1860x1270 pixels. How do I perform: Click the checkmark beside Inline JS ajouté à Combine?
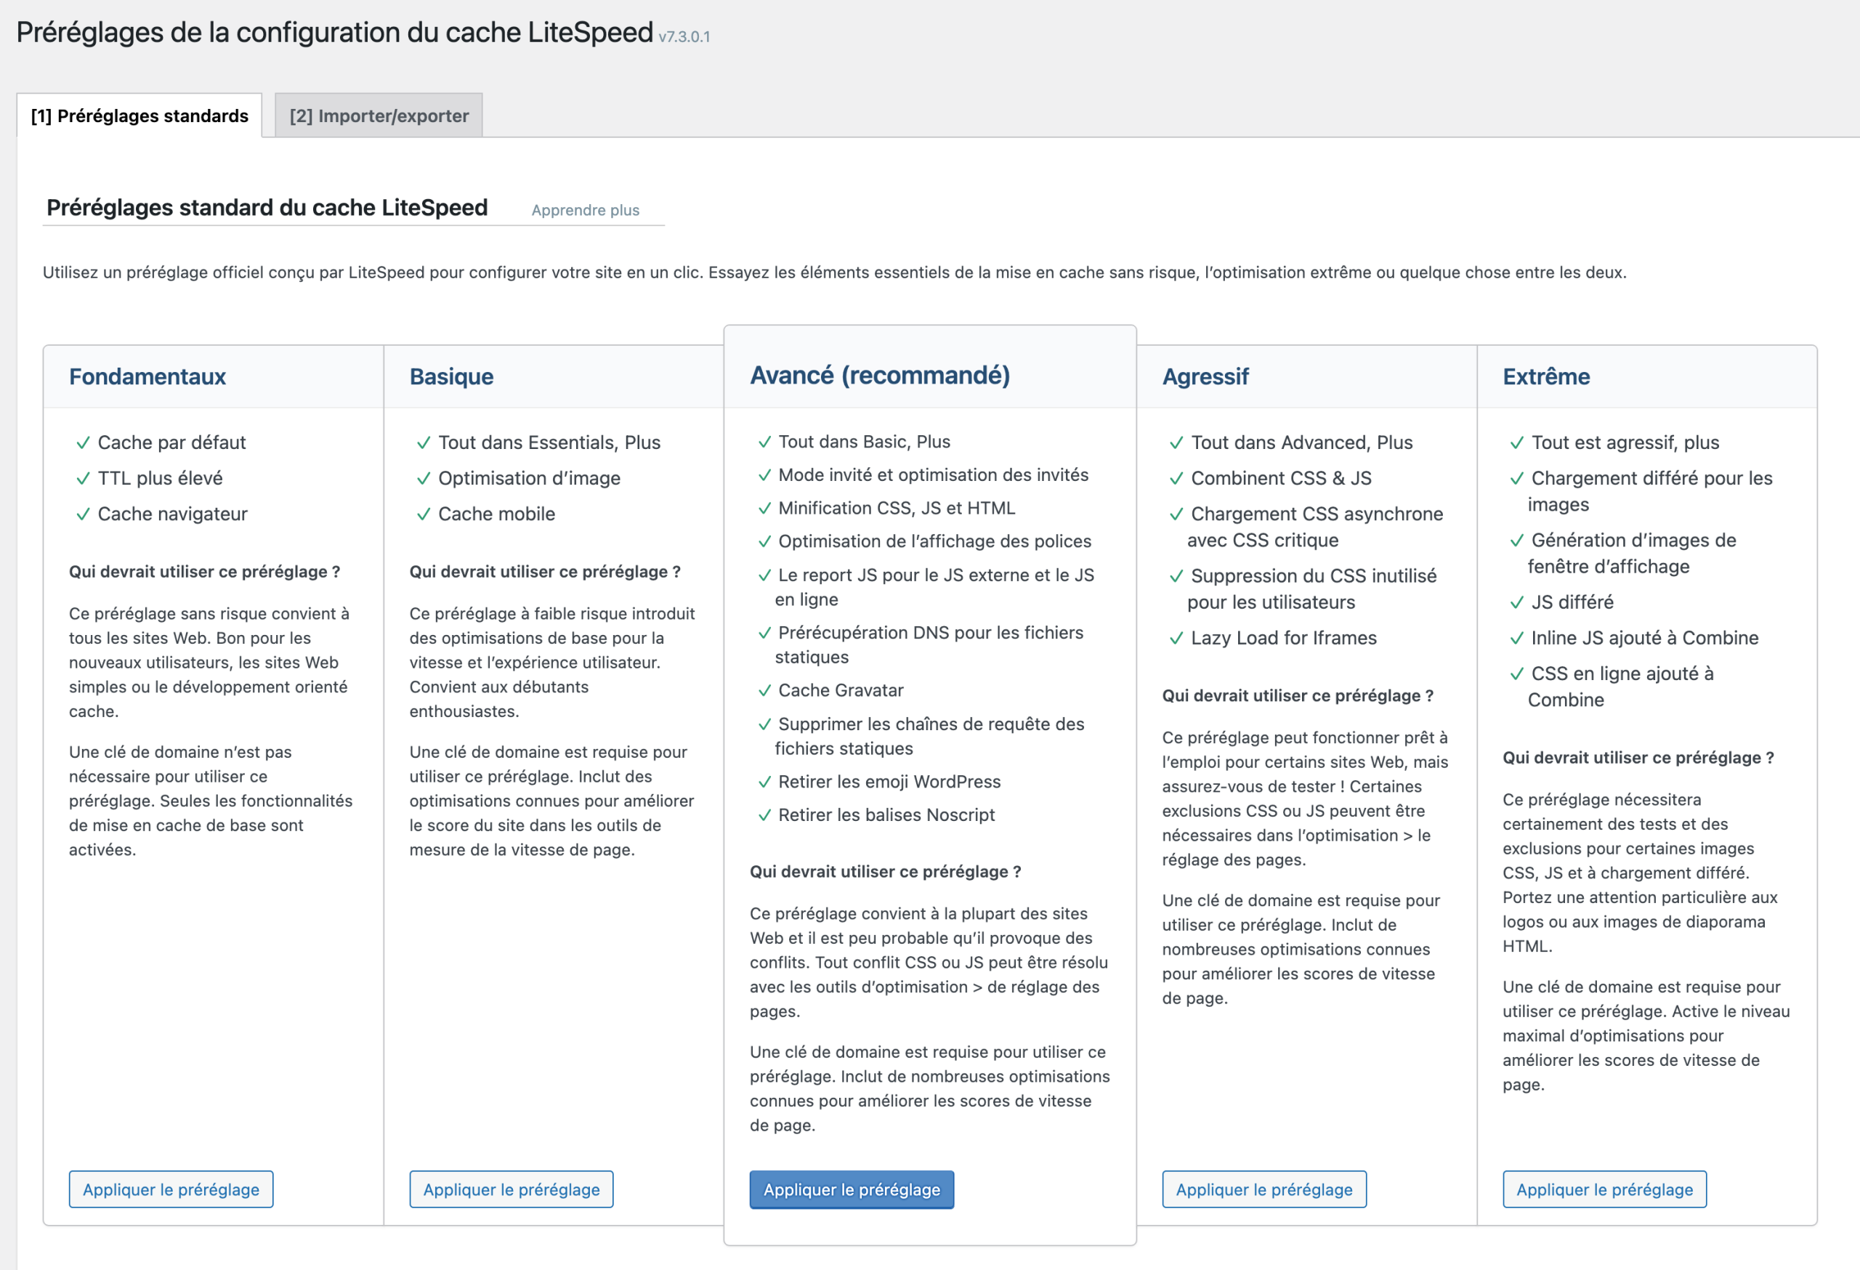[1516, 638]
